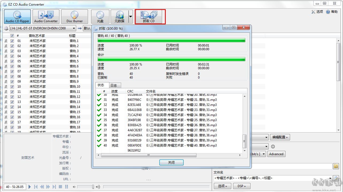Uncheck track 05 in the track list
Image resolution: width=343 pixels, height=192 pixels.
coord(12,61)
